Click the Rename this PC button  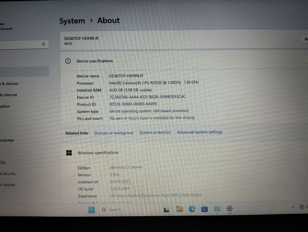point(304,39)
